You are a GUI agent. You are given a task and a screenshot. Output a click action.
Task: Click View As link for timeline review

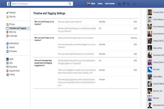[134, 38]
